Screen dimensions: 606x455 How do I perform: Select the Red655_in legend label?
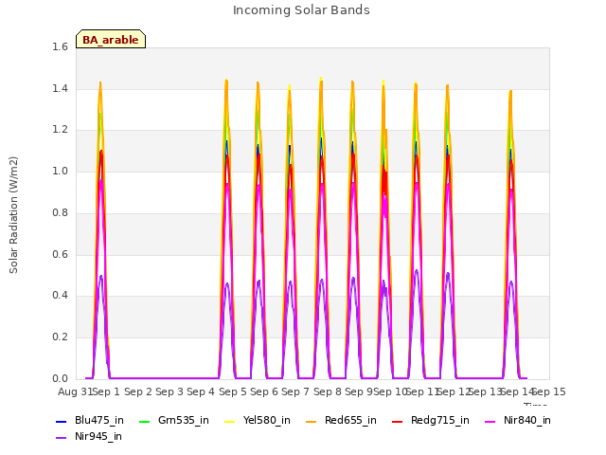click(350, 421)
